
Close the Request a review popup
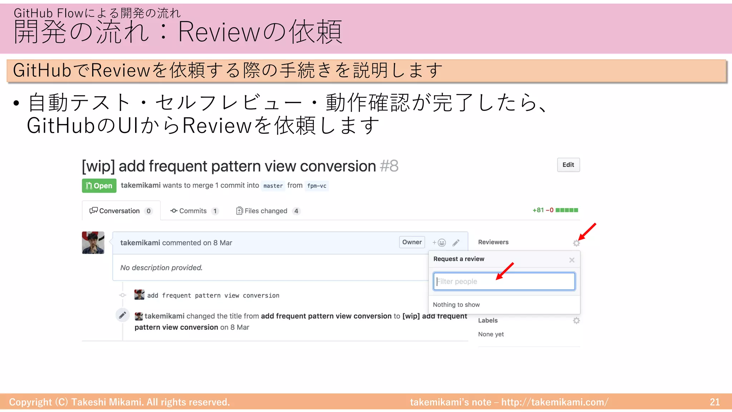point(572,260)
